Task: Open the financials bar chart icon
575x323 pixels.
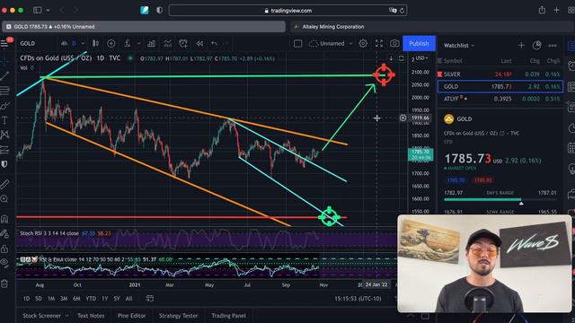Action: (x=151, y=44)
